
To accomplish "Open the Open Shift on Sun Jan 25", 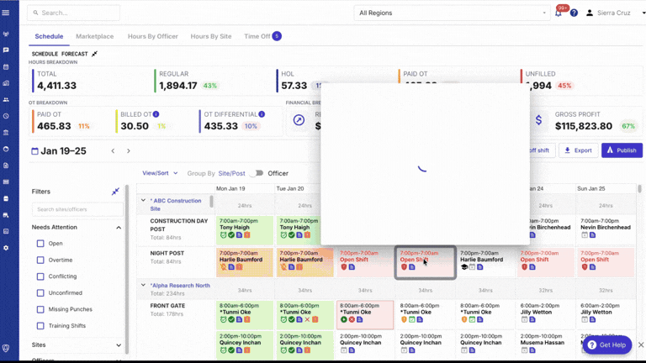I will 606,262.
